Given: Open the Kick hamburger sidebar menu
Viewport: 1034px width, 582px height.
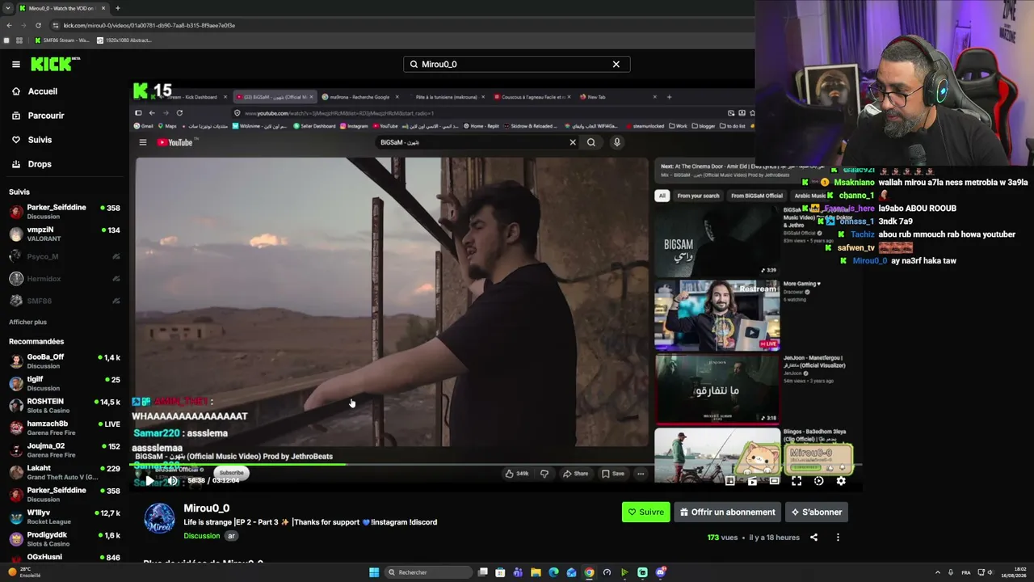Looking at the screenshot, I should [x=16, y=64].
